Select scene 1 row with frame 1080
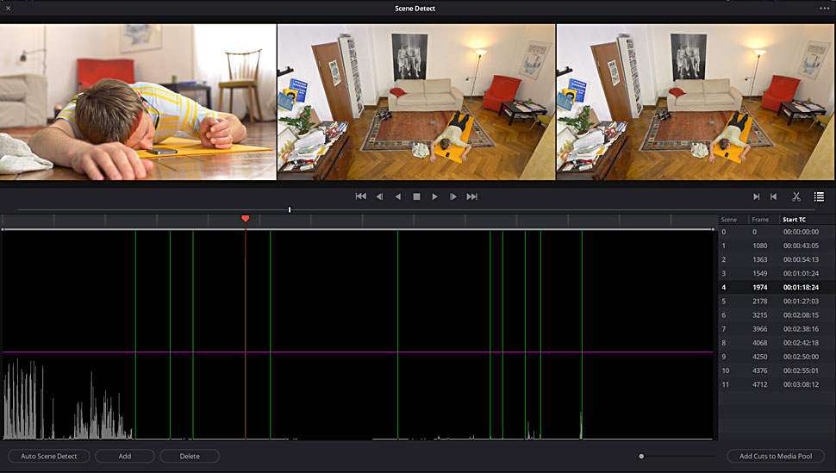Viewport: 836px width, 473px height. 777,246
